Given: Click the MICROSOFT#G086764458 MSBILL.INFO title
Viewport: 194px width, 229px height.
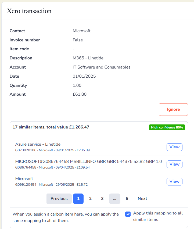Looking at the screenshot, I should (88, 162).
